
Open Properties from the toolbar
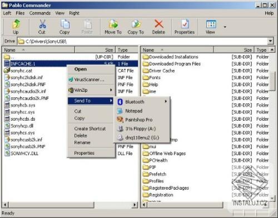(185, 27)
